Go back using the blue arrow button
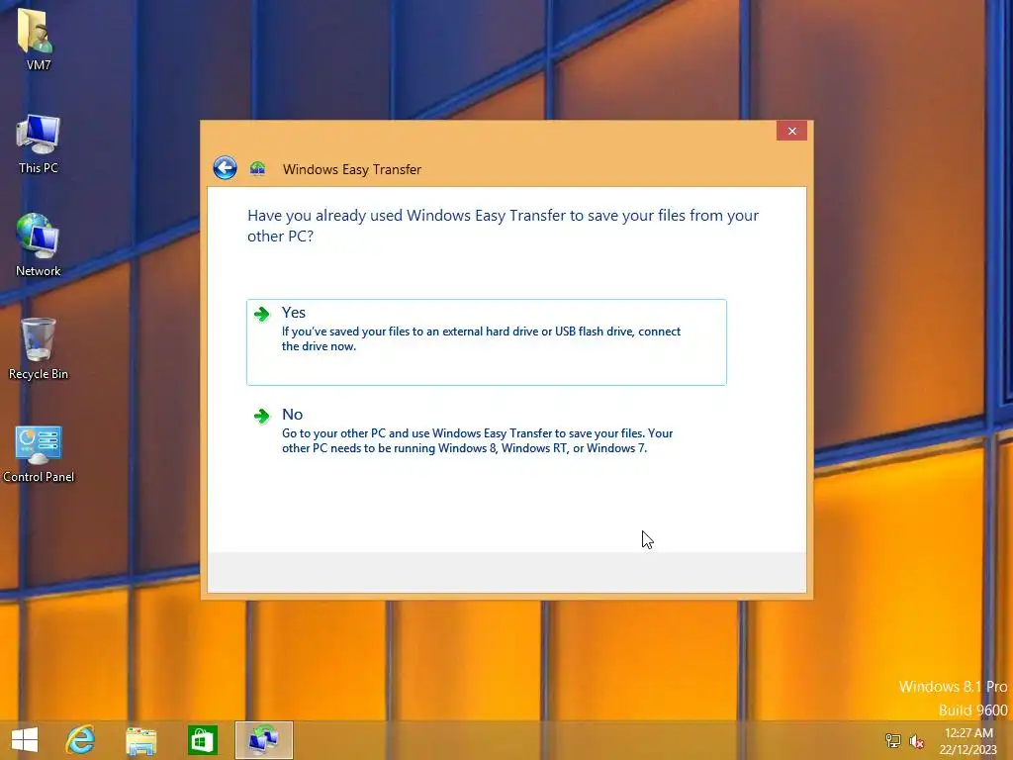Viewport: 1013px width, 760px height. pos(225,168)
